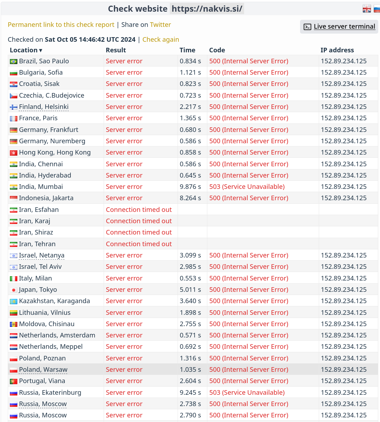Open the permanent link to this report
380x422 pixels.
pyautogui.click(x=61, y=25)
